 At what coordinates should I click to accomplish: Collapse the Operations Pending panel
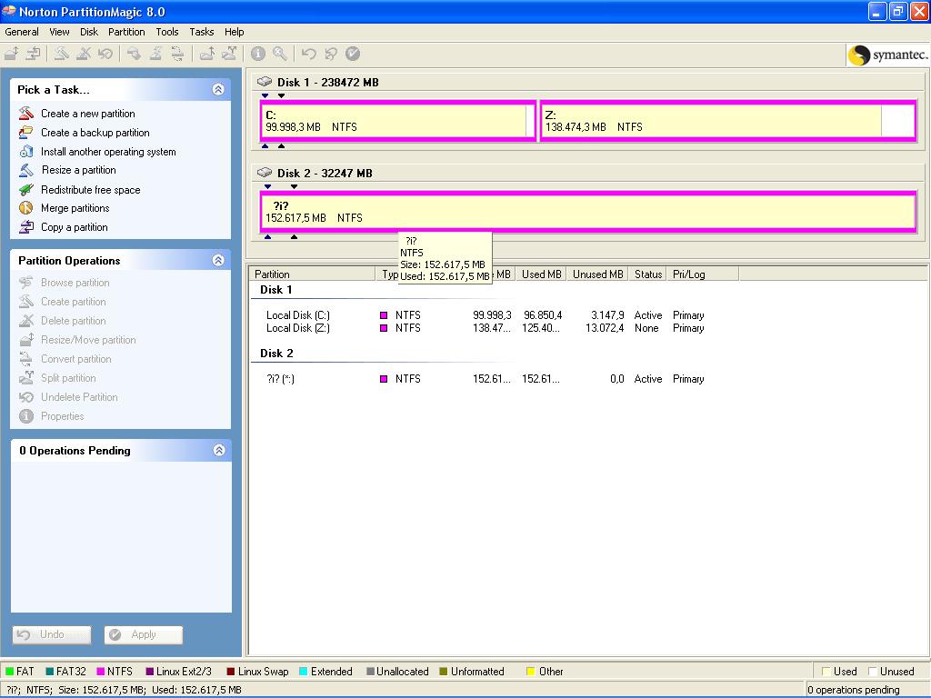(218, 450)
